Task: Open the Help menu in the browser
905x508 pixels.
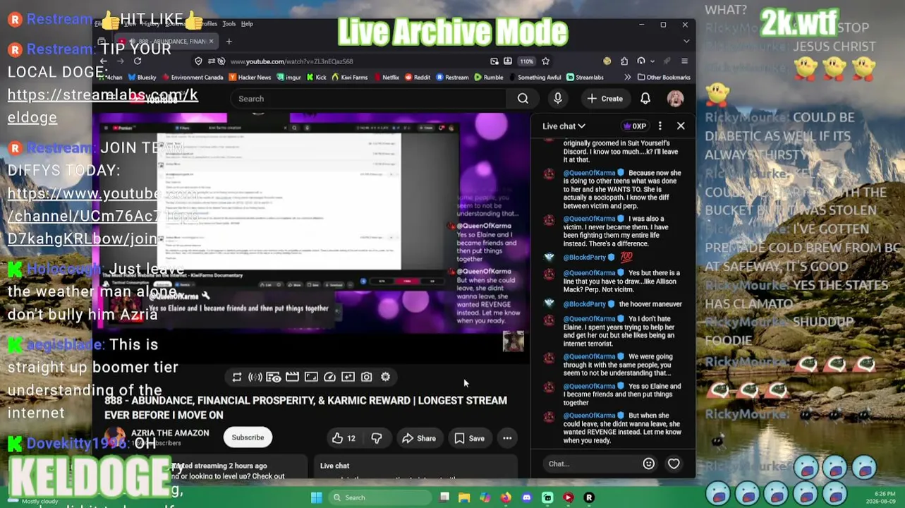Action: [247, 24]
